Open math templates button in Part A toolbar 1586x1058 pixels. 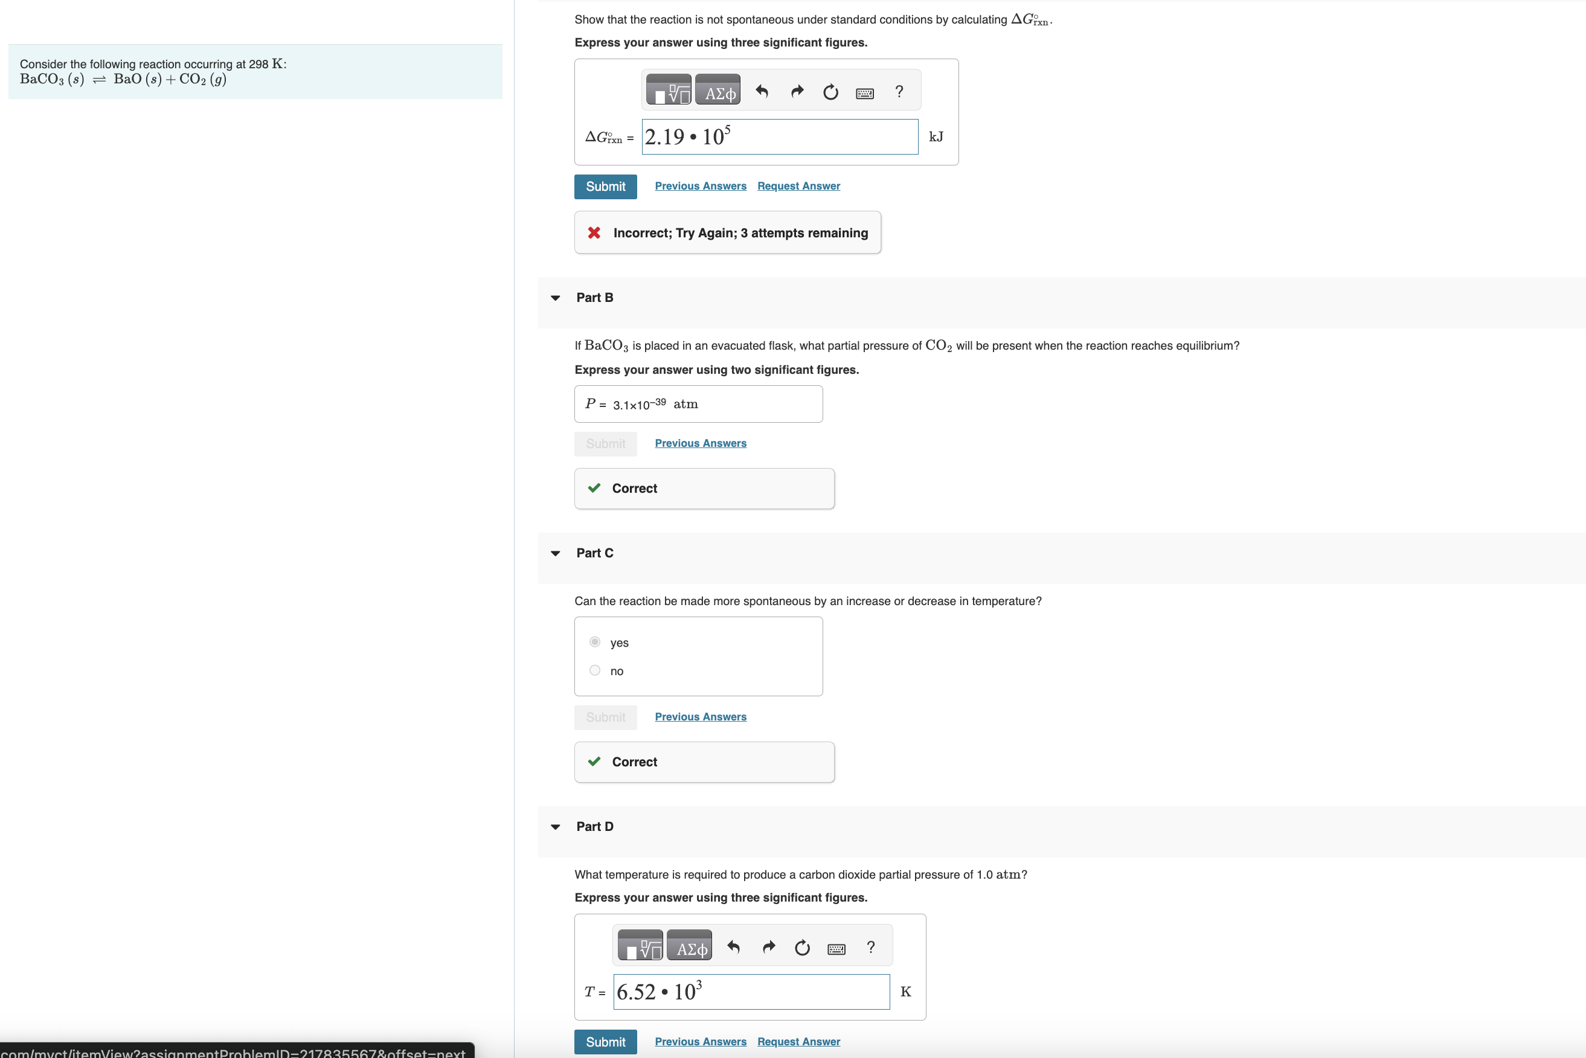coord(668,91)
